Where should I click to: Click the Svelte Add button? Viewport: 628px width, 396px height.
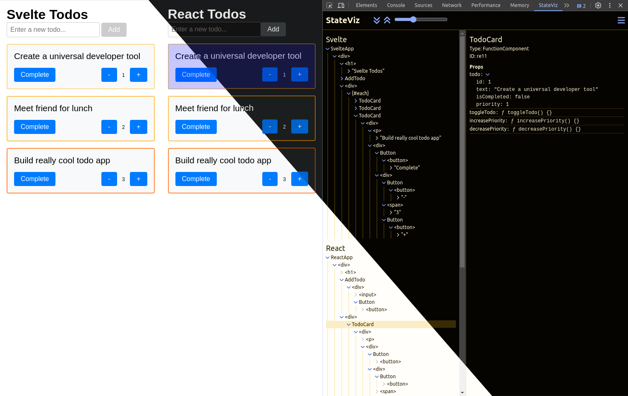click(x=114, y=30)
